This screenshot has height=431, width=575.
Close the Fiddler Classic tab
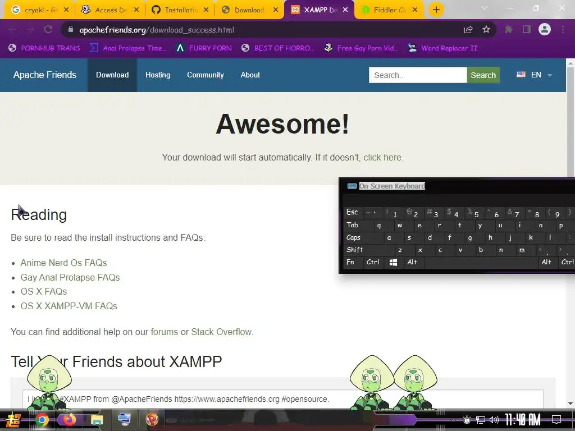415,10
